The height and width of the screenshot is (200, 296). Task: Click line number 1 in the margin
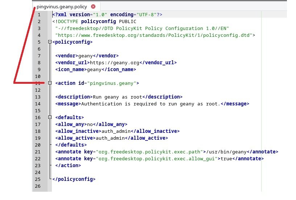click(39, 15)
